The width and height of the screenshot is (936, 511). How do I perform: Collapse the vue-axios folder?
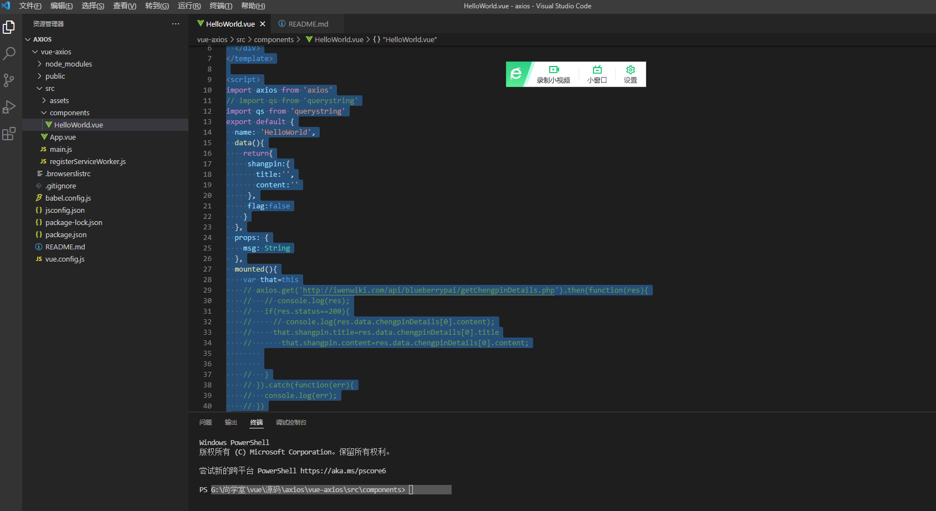pyautogui.click(x=35, y=52)
